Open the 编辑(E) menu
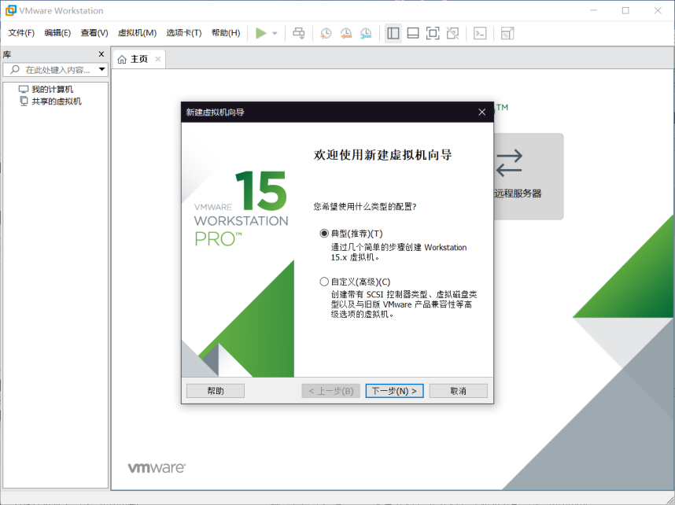 click(57, 33)
